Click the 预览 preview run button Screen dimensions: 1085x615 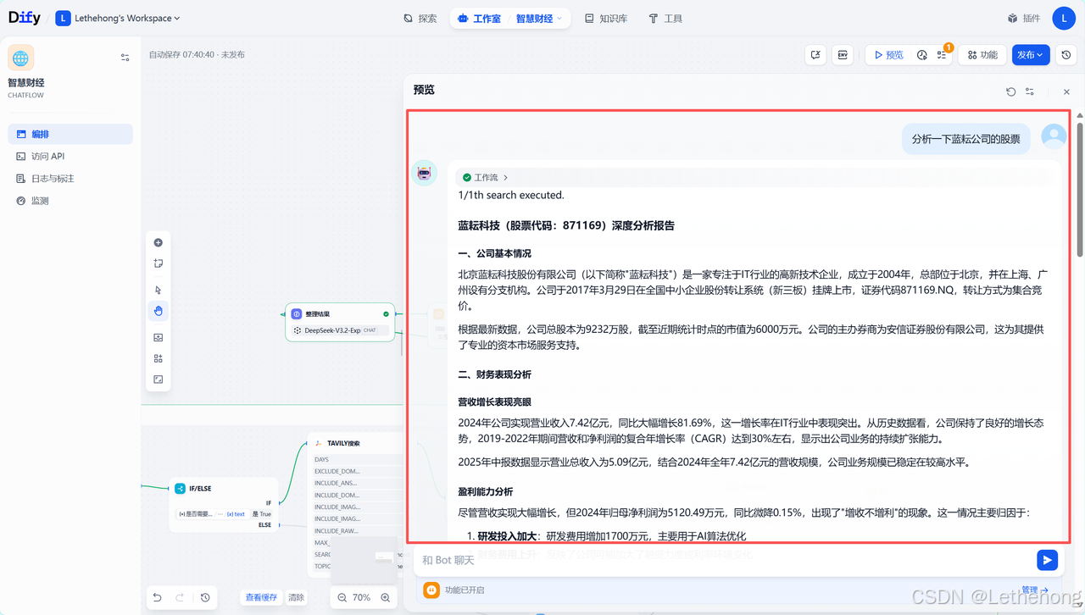pyautogui.click(x=887, y=54)
